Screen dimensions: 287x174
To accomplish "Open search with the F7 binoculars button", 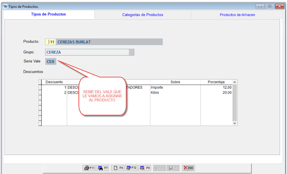I will click(x=103, y=168).
